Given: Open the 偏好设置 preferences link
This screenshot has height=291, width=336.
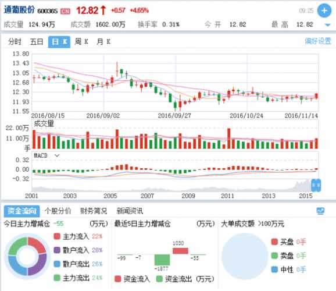Looking at the screenshot, I should point(318,41).
